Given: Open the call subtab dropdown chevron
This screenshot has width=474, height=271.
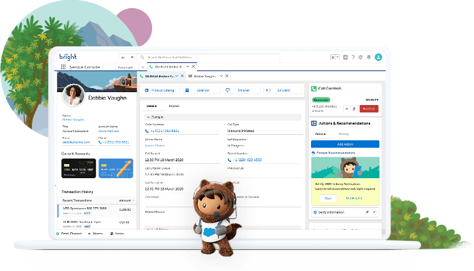Looking at the screenshot, I should point(177,76).
